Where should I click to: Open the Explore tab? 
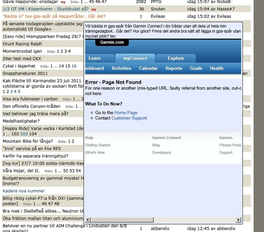176,58
